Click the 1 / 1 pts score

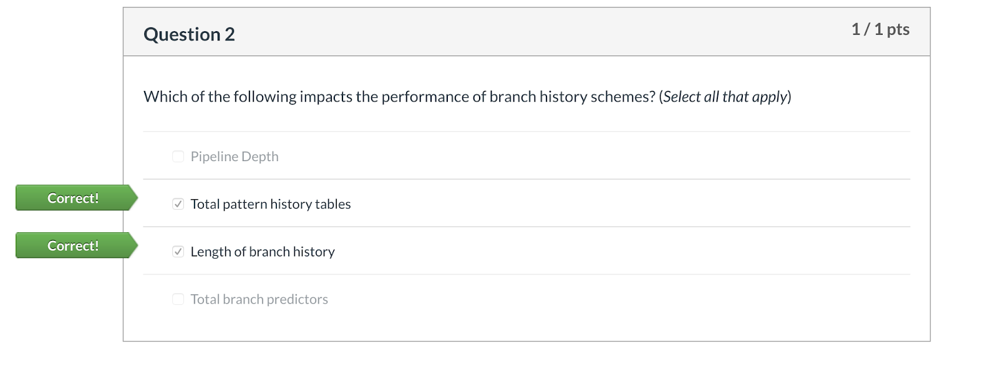tap(880, 29)
